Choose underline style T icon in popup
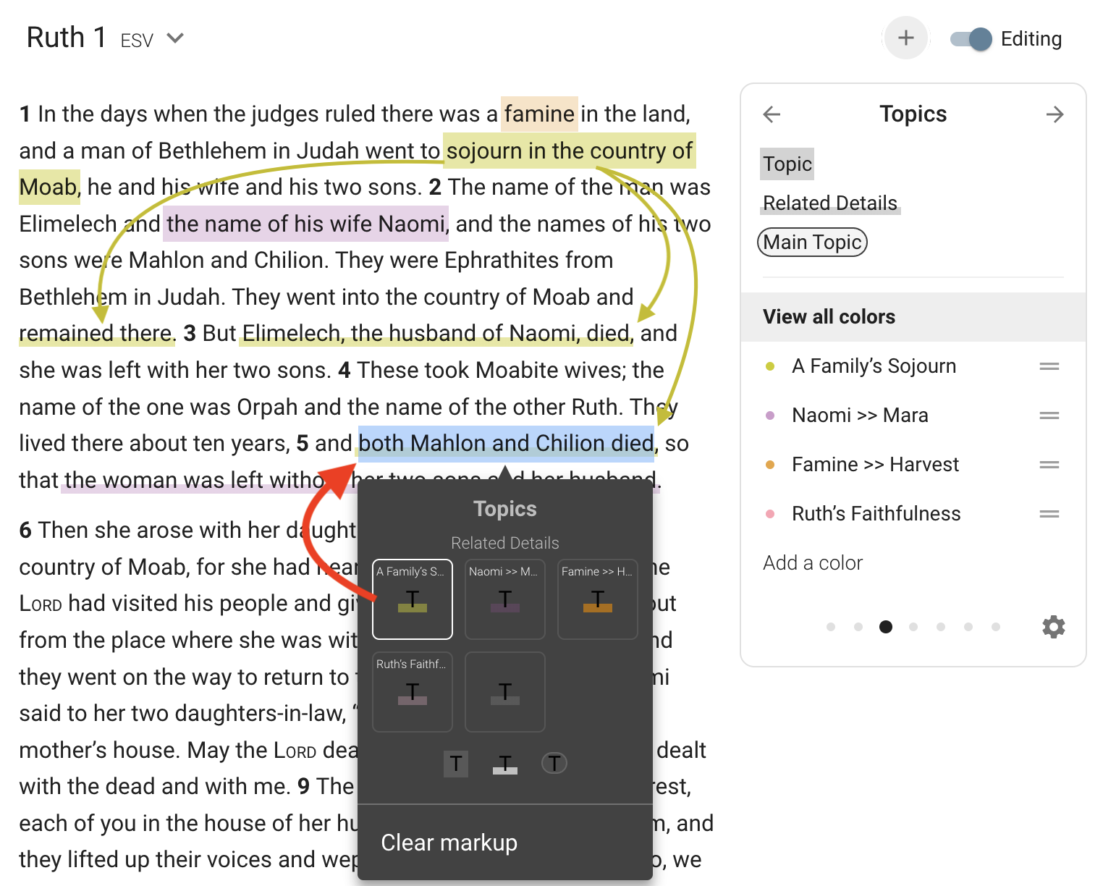Screen dimensions: 1103x886 (505, 764)
